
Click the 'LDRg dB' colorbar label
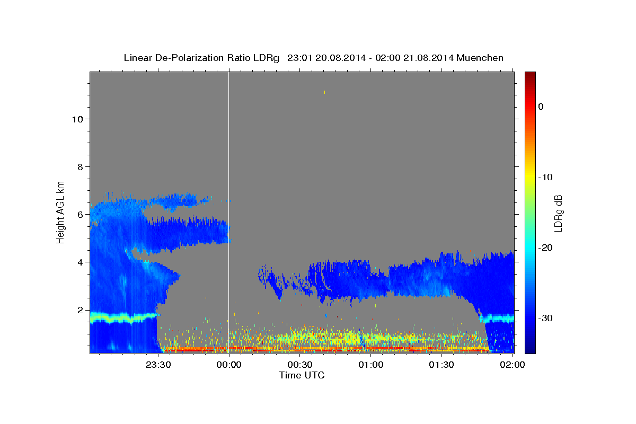pos(558,213)
